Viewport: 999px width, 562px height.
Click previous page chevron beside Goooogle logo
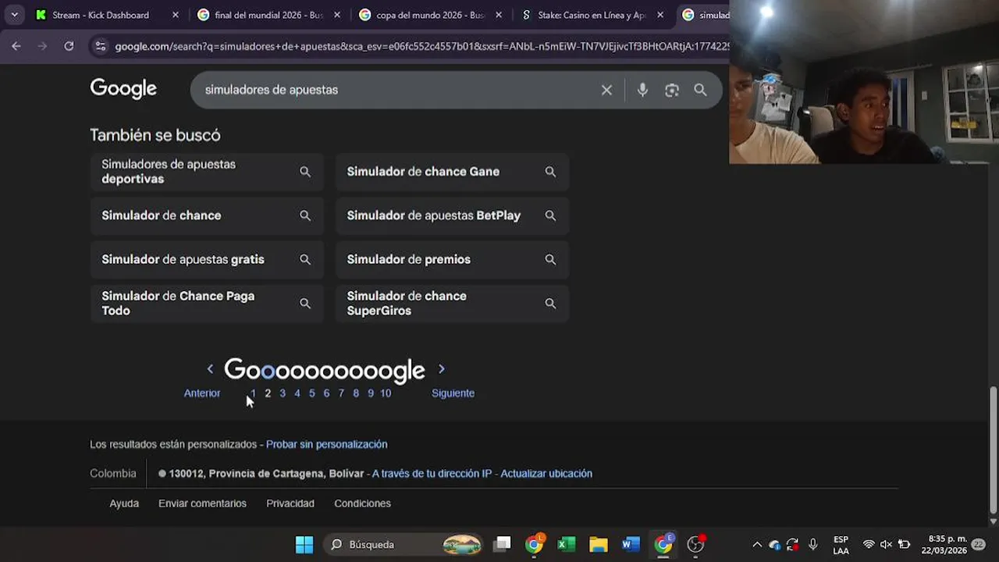coord(210,369)
